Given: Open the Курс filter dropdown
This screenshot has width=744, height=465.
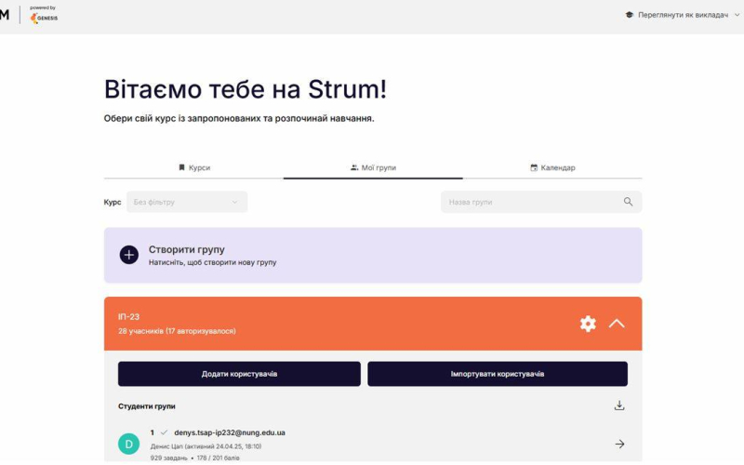Looking at the screenshot, I should [x=187, y=202].
